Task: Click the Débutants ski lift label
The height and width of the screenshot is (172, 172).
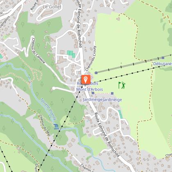Action: point(163,64)
